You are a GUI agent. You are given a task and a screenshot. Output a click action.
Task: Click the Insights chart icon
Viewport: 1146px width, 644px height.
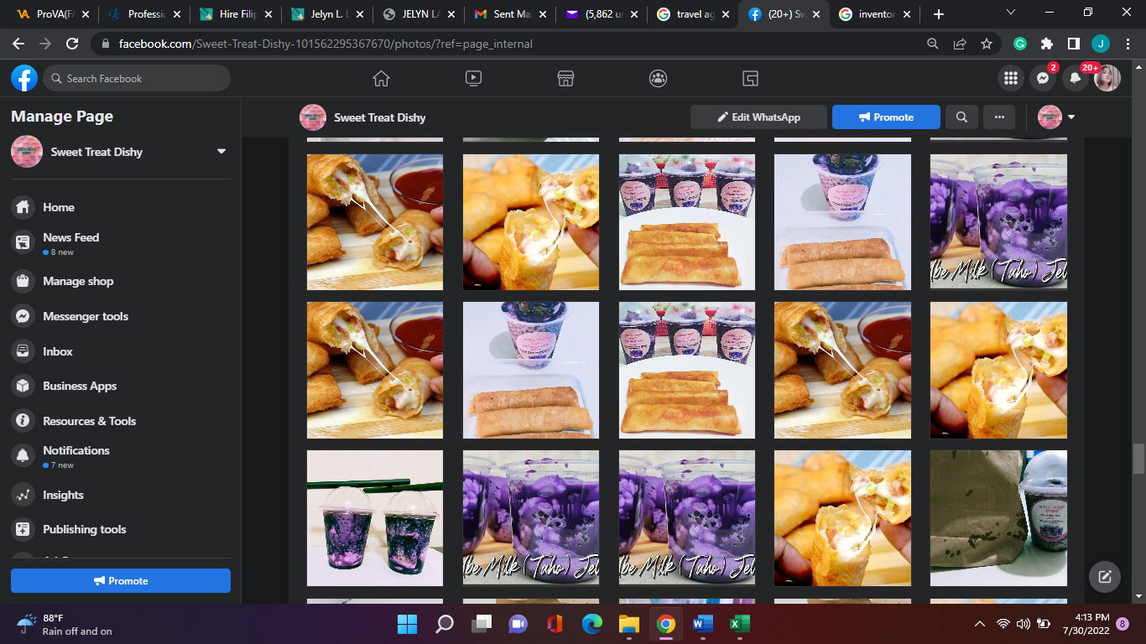click(23, 495)
